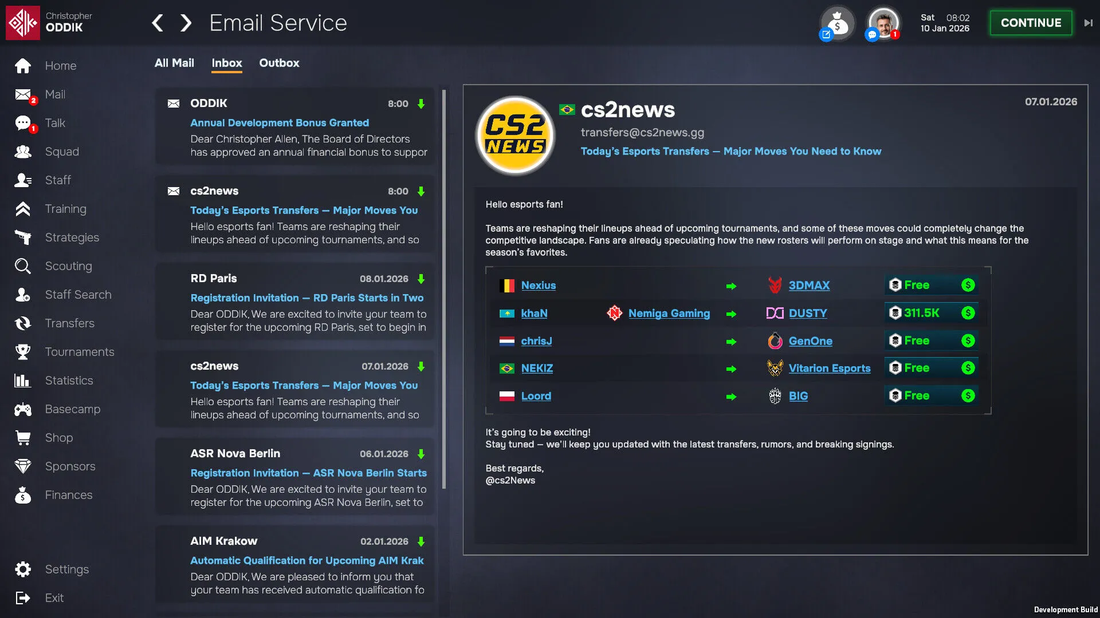Open Basecamp gamepad icon
This screenshot has width=1100, height=618.
point(23,409)
